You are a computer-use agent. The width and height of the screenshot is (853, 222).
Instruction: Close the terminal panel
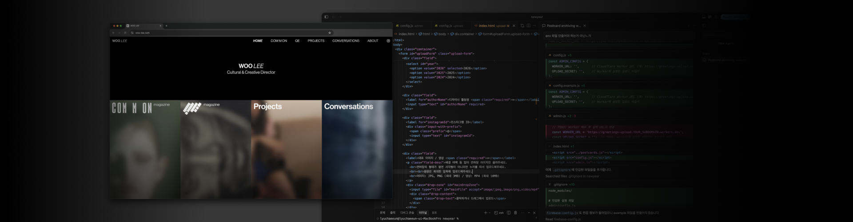click(534, 213)
